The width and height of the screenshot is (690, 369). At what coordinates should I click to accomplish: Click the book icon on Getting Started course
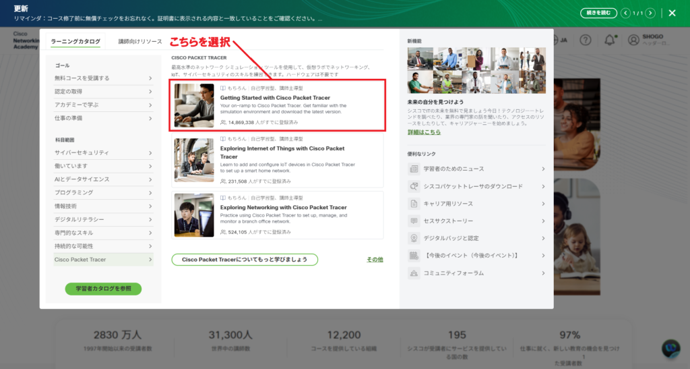(x=223, y=88)
